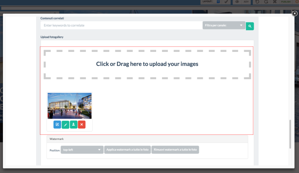299x173 pixels.
Task: Close the modal with the round X icon
Action: [294, 13]
